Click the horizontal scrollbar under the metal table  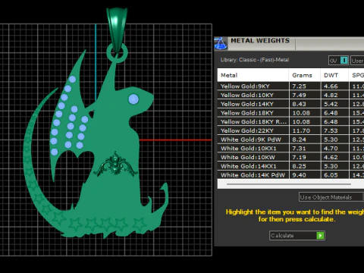point(289,184)
